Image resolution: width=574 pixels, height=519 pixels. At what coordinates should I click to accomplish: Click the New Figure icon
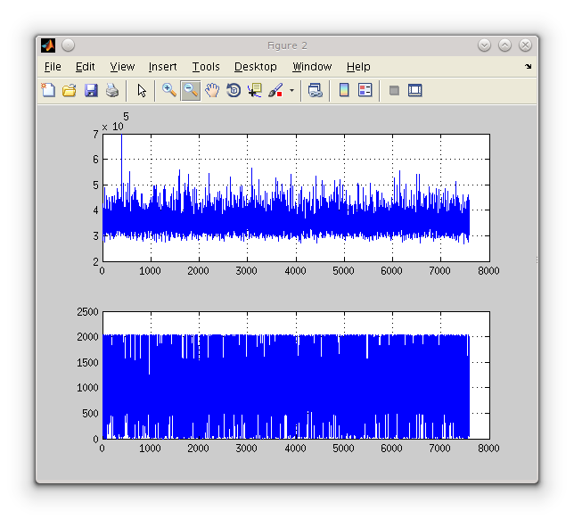point(48,90)
